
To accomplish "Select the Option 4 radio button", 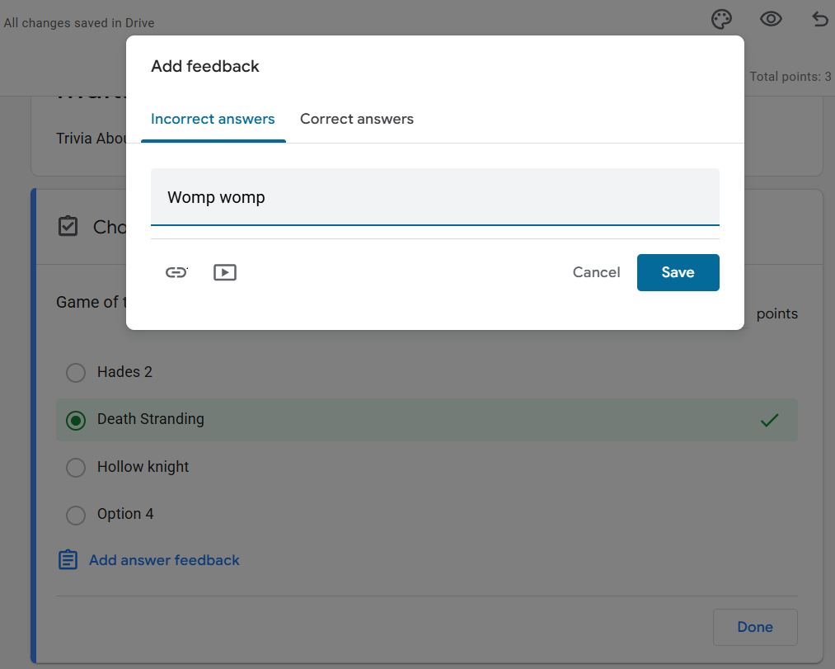I will click(x=76, y=515).
